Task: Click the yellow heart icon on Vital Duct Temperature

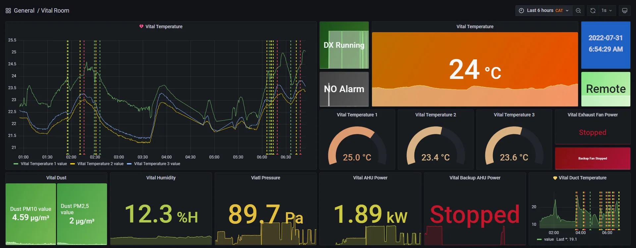Action: [x=555, y=178]
